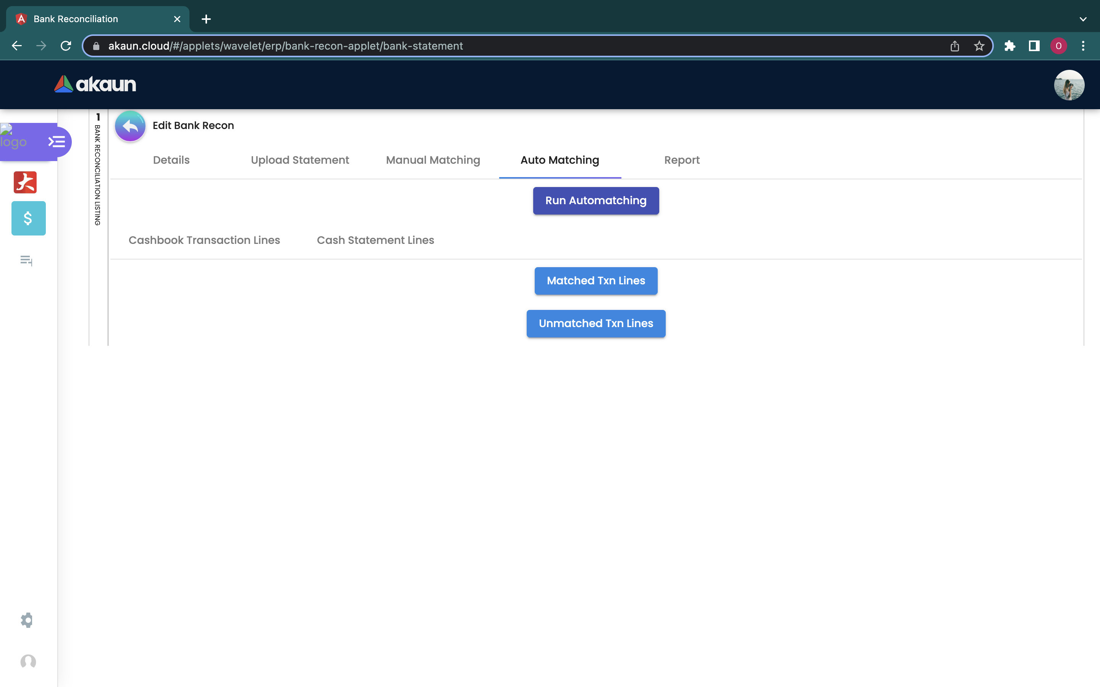Open the user avatar photo in header
This screenshot has width=1100, height=687.
pyautogui.click(x=1069, y=85)
